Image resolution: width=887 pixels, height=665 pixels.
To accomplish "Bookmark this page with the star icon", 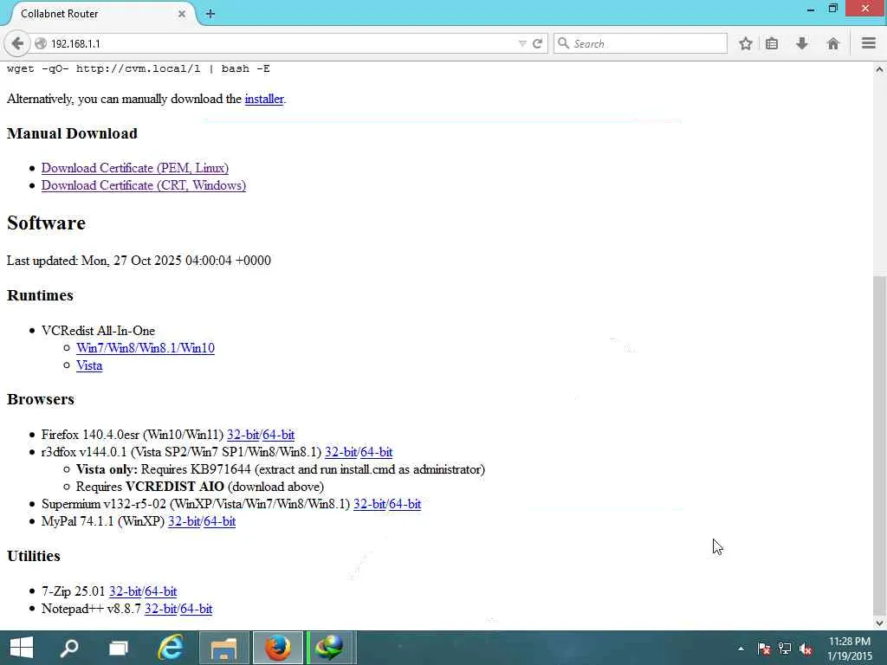I will 746,43.
